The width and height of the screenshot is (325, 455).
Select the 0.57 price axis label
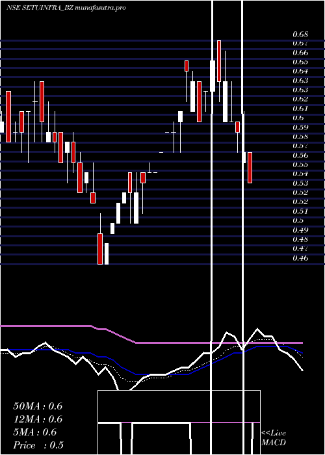coord(300,146)
